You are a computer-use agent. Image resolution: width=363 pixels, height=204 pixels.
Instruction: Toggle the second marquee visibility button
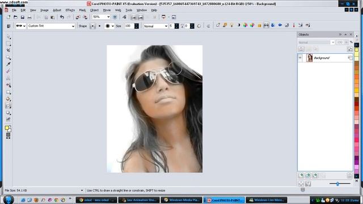141,17
